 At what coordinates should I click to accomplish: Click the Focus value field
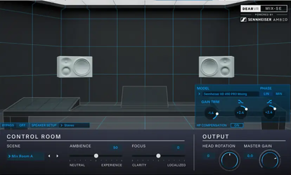point(178,148)
